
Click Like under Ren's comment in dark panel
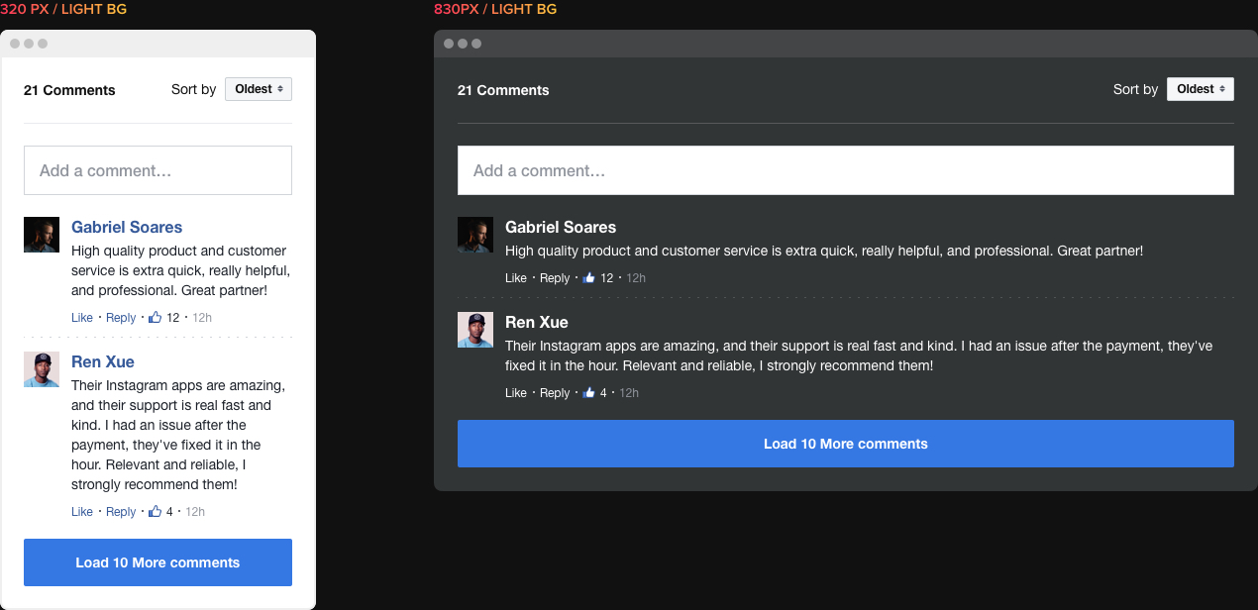click(x=516, y=393)
